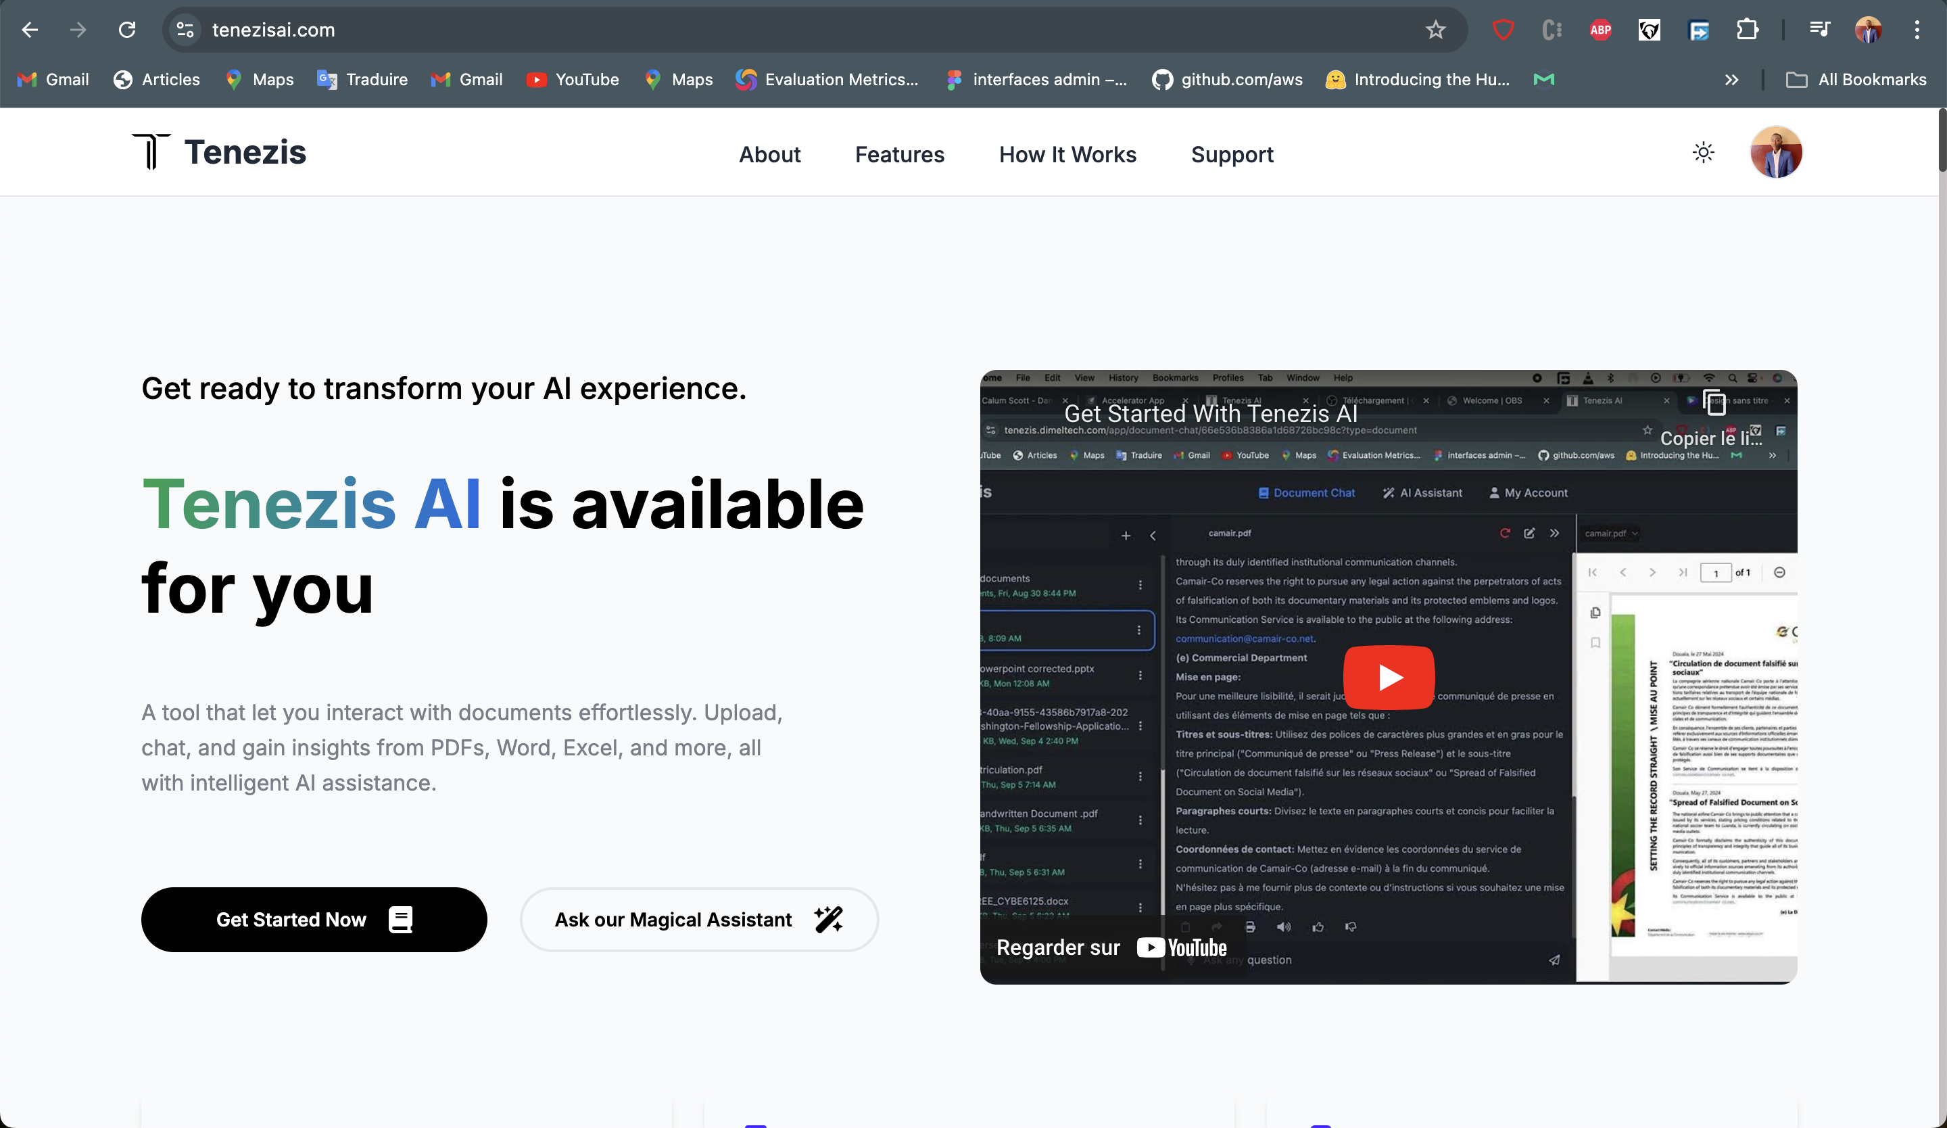
Task: Open Regarder sur YouTube link
Action: (1111, 947)
